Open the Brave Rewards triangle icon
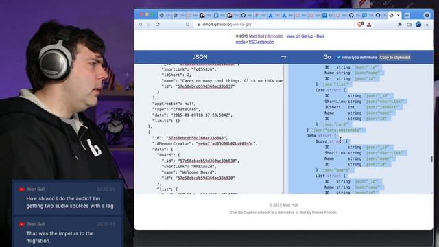The width and height of the screenshot is (439, 247). click(x=369, y=25)
